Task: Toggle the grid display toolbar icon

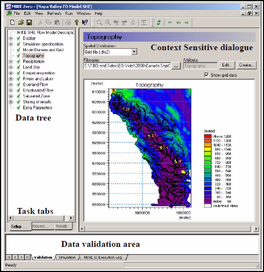Action: click(144, 23)
